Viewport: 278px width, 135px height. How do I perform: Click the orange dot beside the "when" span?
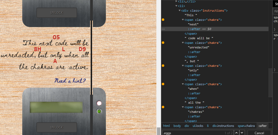click(x=163, y=84)
